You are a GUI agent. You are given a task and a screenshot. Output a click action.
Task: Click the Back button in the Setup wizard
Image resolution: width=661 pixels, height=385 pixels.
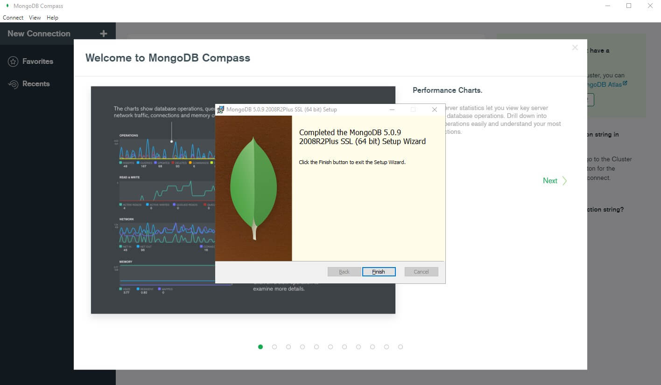coord(344,272)
